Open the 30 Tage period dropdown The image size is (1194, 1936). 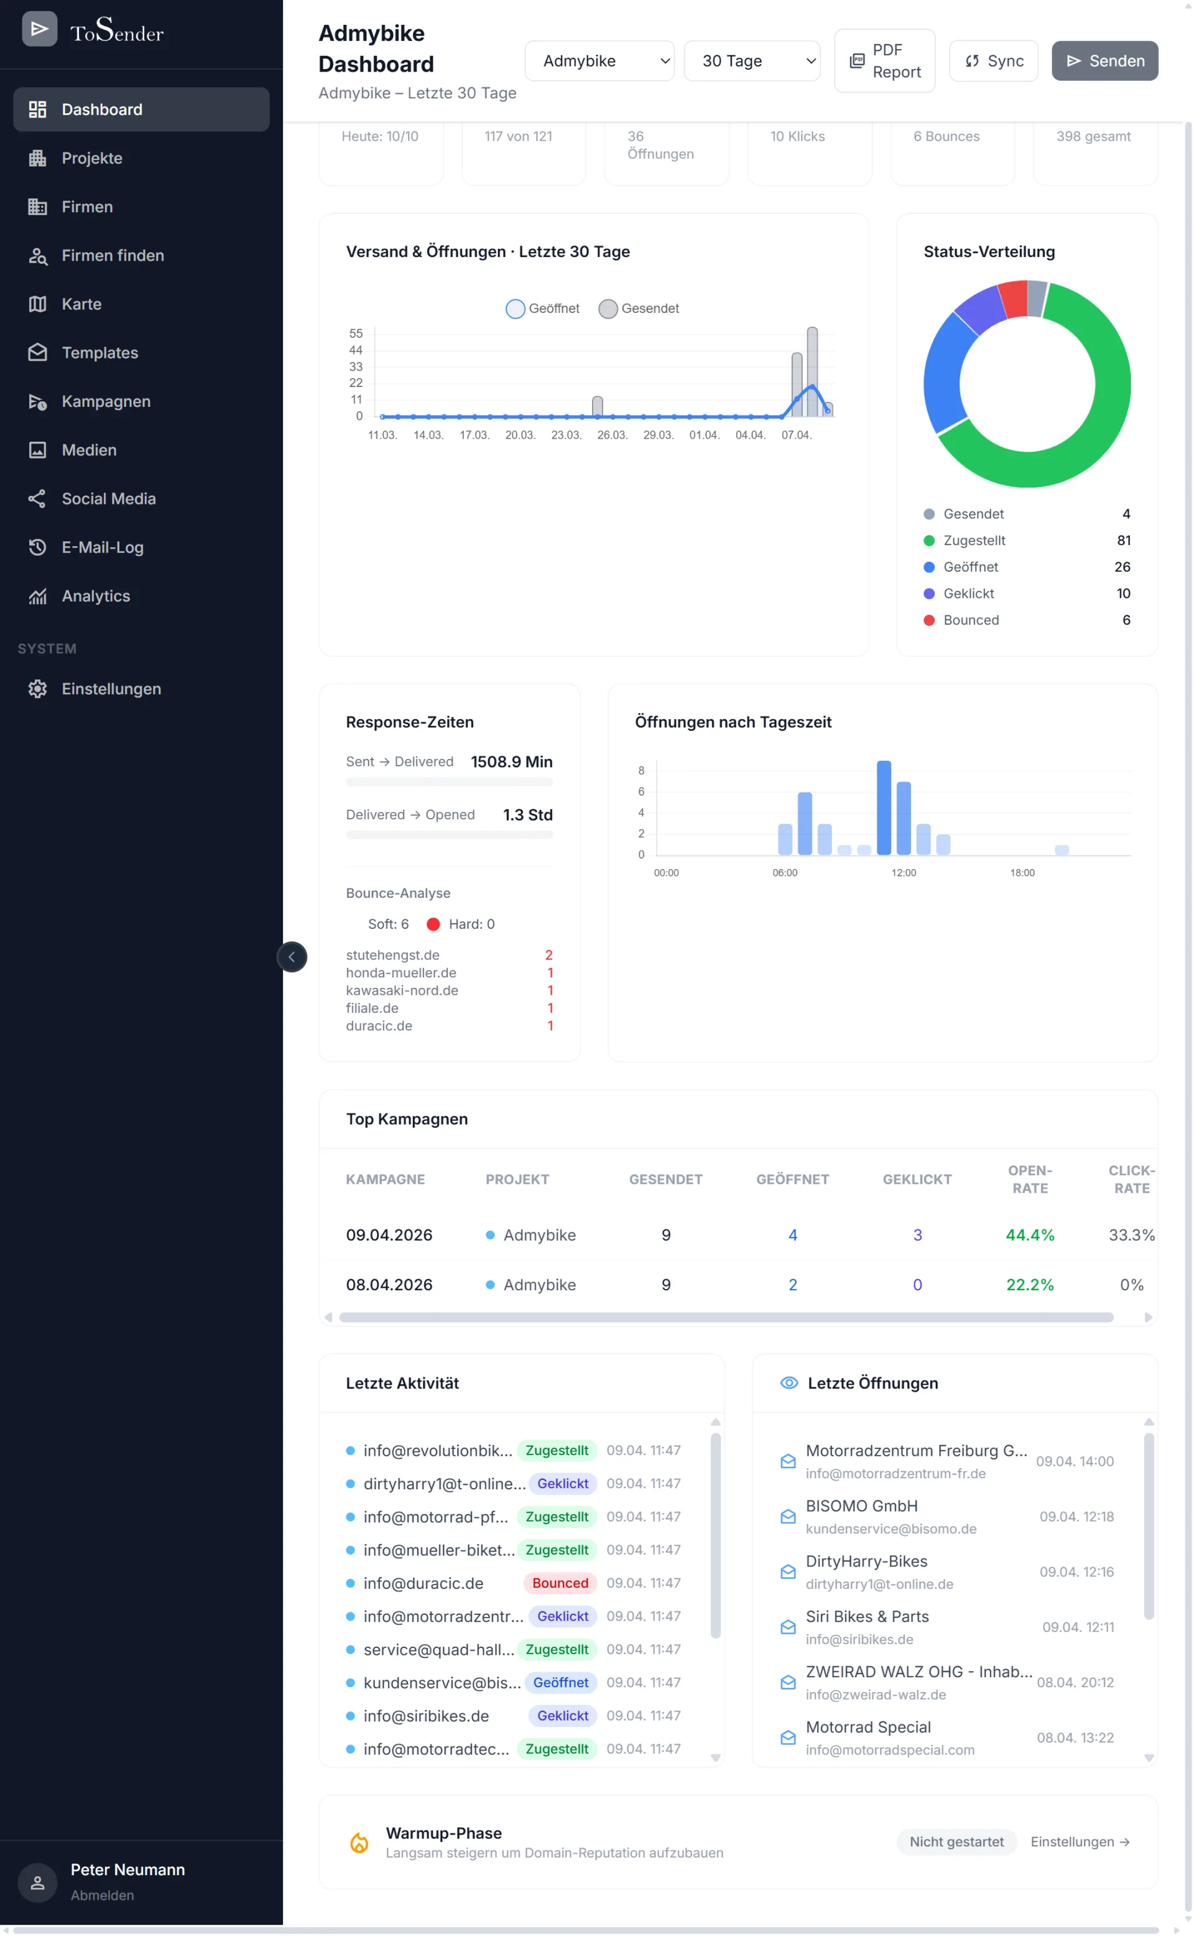click(x=751, y=61)
